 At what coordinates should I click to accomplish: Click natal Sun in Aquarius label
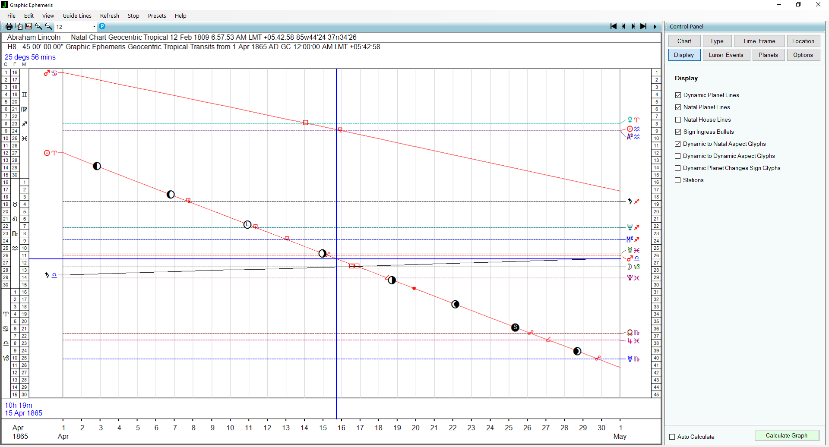tap(633, 129)
